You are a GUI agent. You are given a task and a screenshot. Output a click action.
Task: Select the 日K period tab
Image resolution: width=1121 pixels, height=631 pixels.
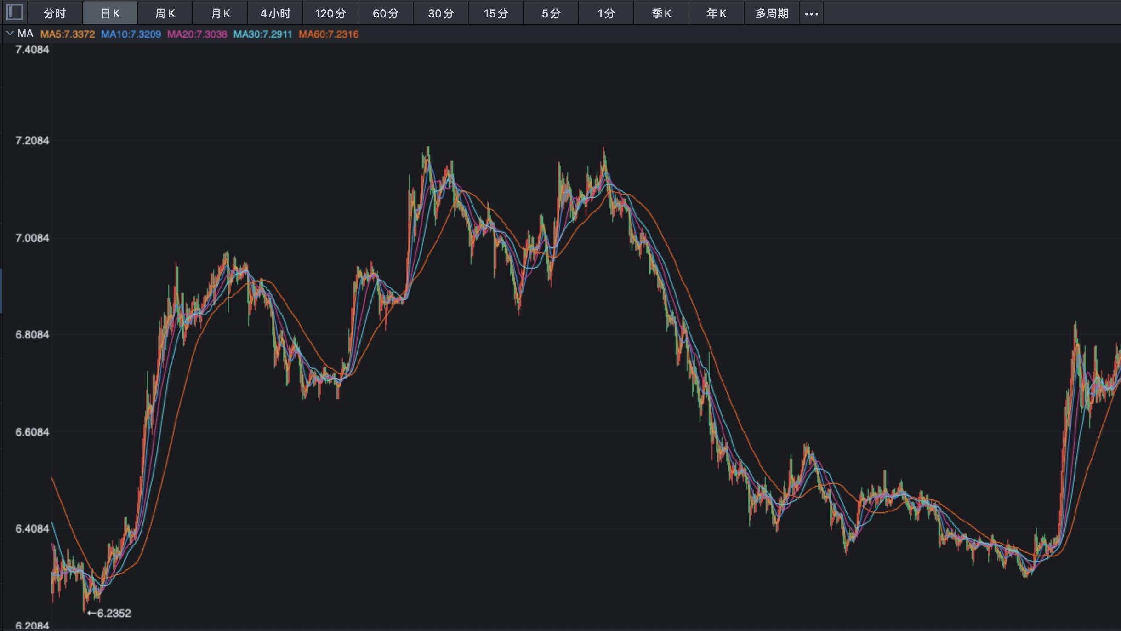[x=110, y=13]
